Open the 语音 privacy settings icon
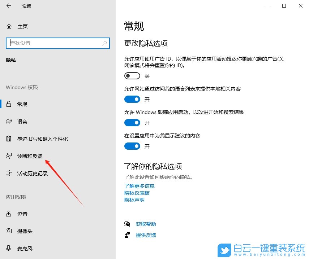 [8, 122]
